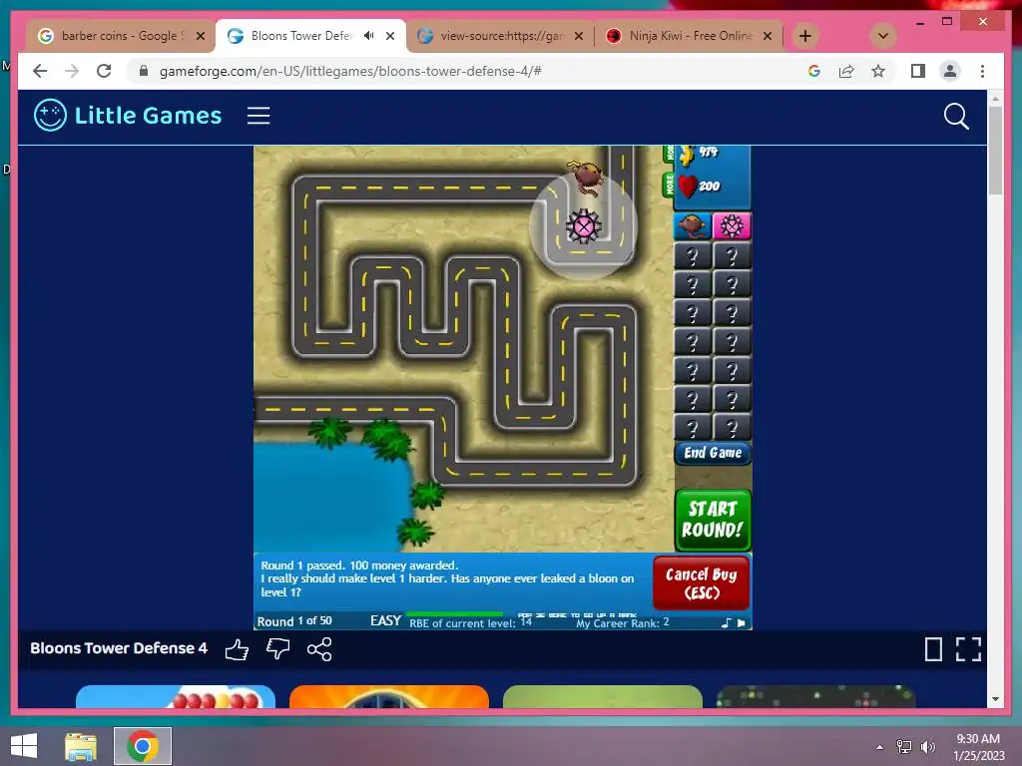
Task: Enter fullscreen mode for the game
Action: [x=968, y=649]
